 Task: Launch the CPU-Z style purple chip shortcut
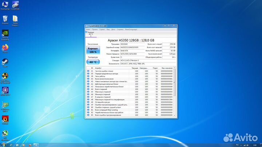coord(5,91)
